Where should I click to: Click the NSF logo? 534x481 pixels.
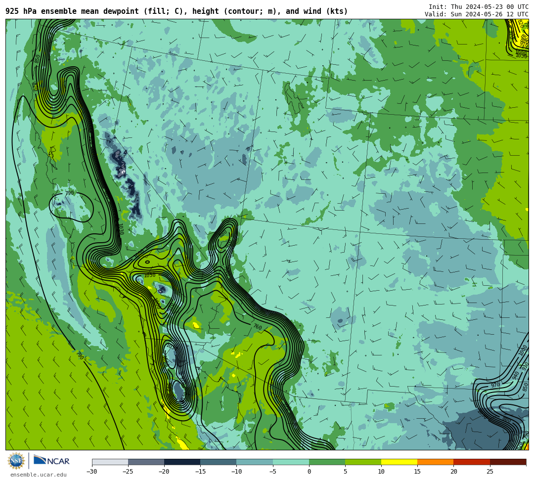click(16, 461)
